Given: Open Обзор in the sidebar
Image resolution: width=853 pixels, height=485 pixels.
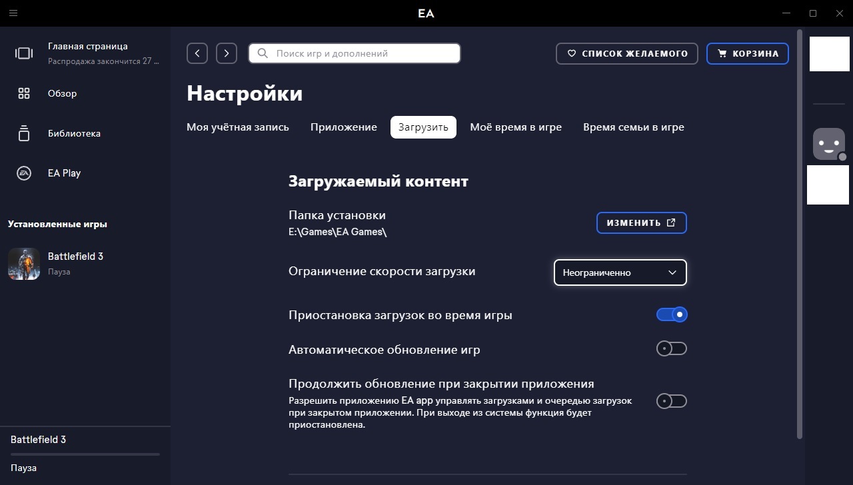Looking at the screenshot, I should [x=85, y=93].
